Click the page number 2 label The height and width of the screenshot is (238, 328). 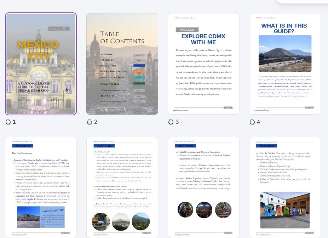(96, 122)
